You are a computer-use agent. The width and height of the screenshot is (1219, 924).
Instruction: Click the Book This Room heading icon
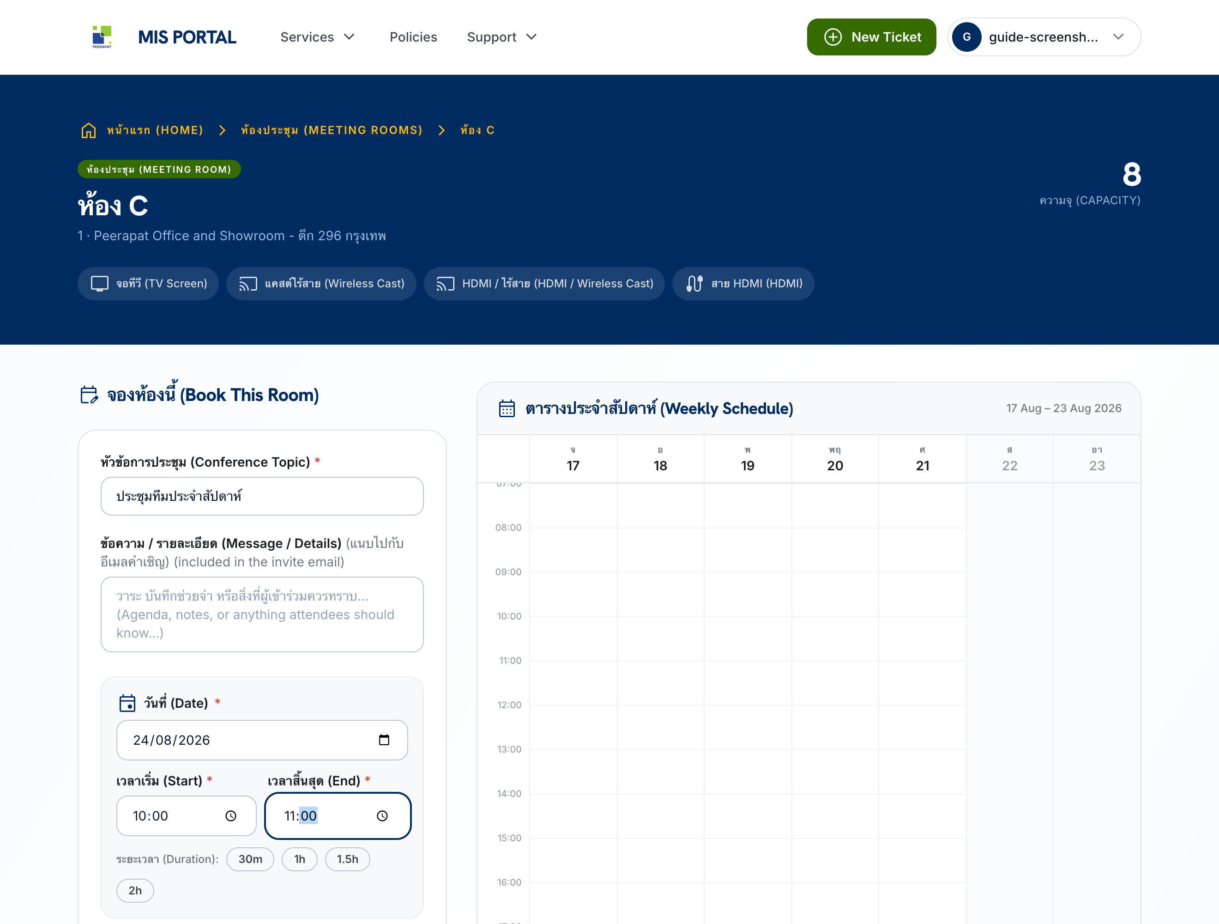point(89,395)
